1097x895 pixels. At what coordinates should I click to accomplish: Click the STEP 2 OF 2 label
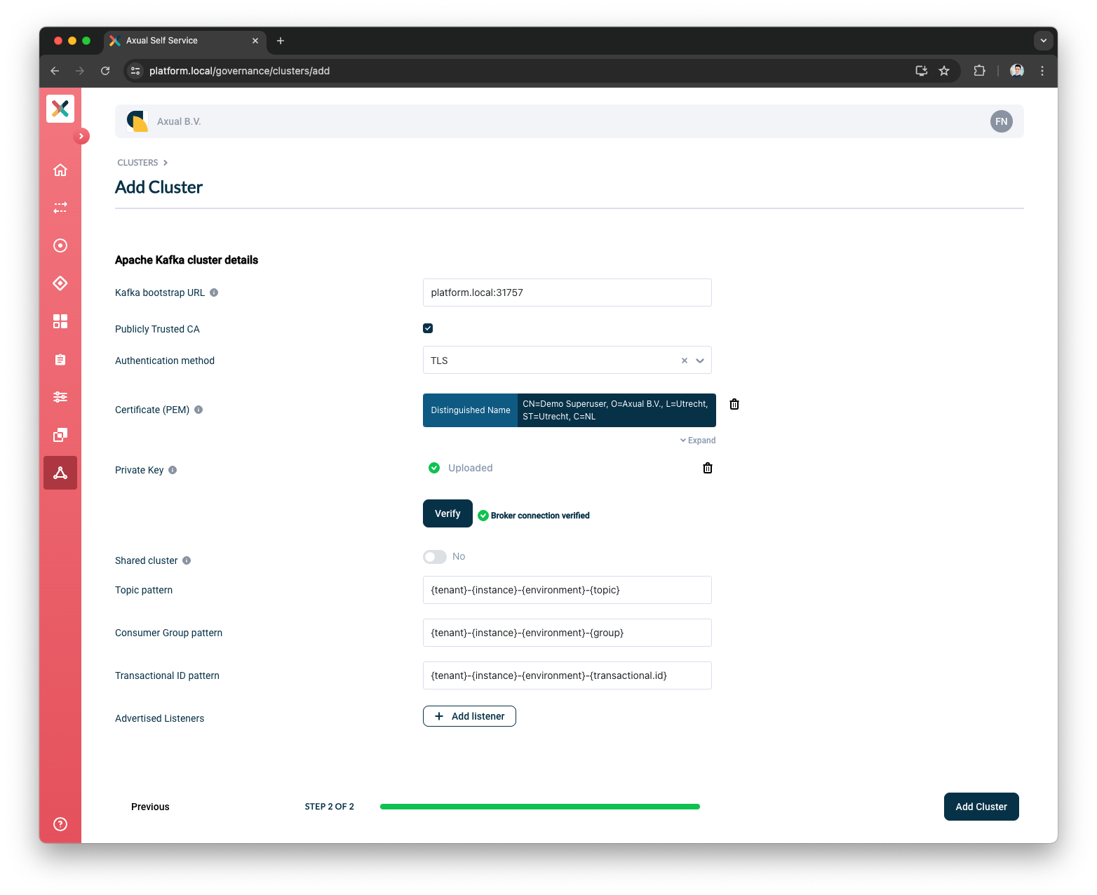(330, 807)
